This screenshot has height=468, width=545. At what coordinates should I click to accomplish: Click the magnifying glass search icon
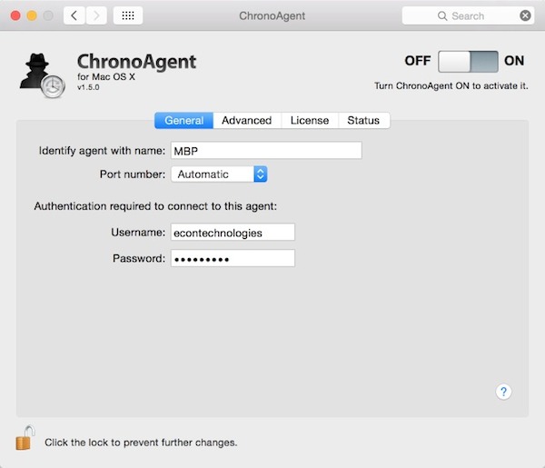pyautogui.click(x=442, y=16)
